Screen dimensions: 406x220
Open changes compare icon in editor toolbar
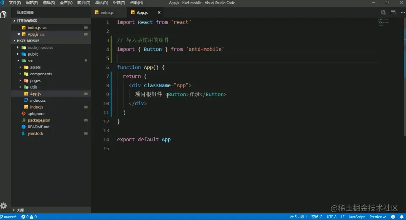pyautogui.click(x=383, y=12)
